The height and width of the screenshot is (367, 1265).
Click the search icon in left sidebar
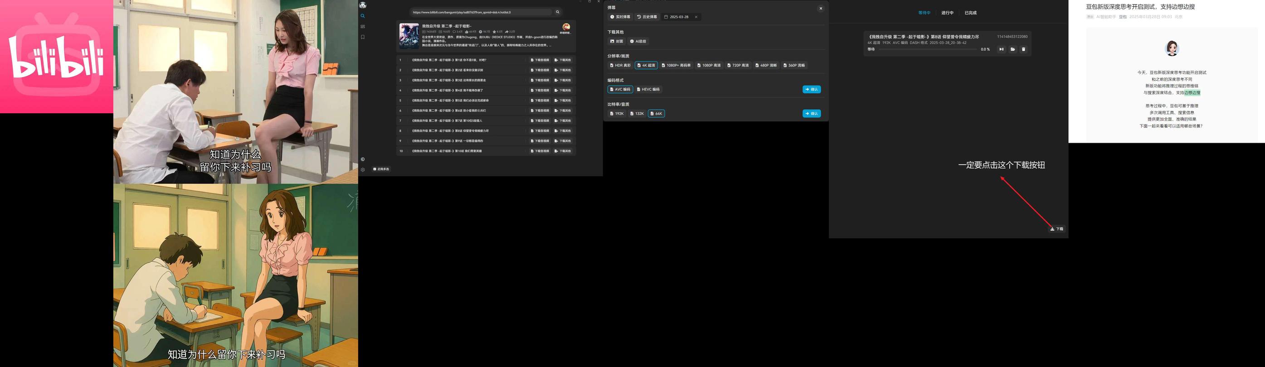tap(362, 16)
